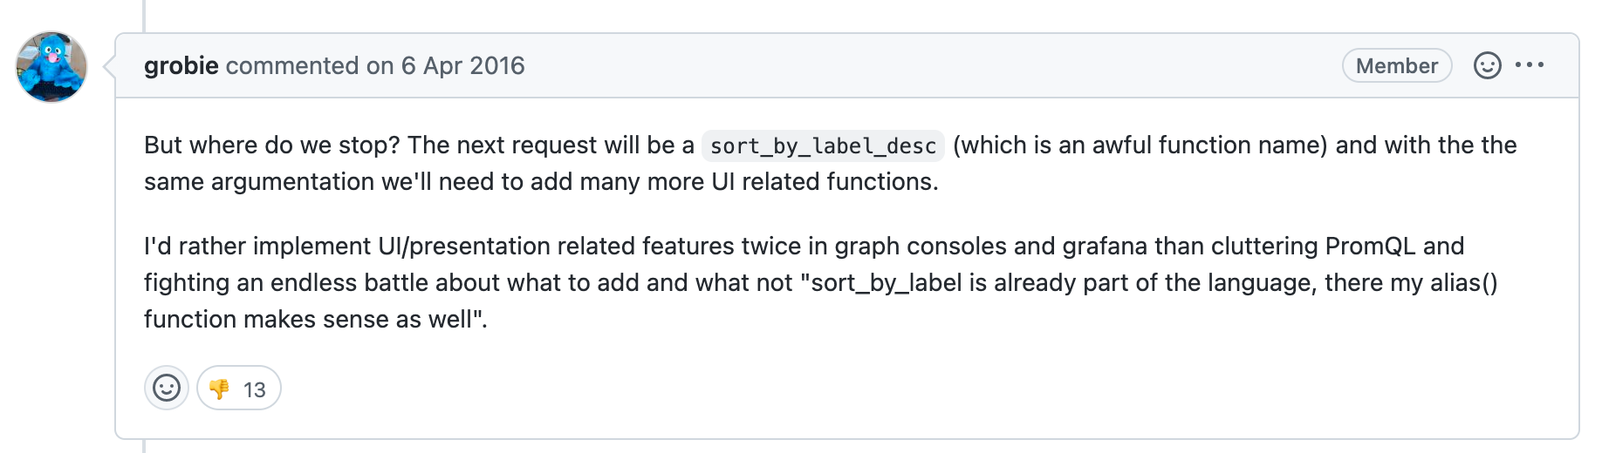The width and height of the screenshot is (1602, 453).
Task: Click the Member badge label
Action: (x=1396, y=66)
